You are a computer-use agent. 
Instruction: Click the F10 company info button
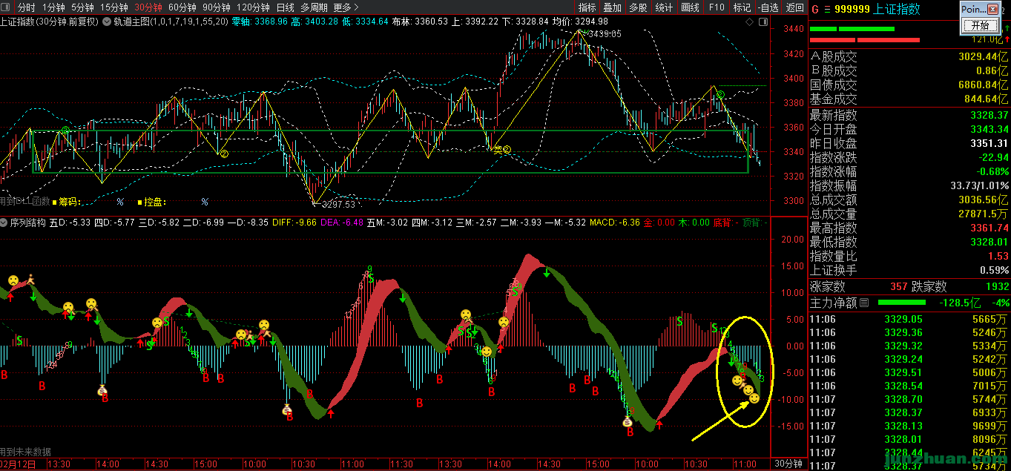[x=716, y=7]
